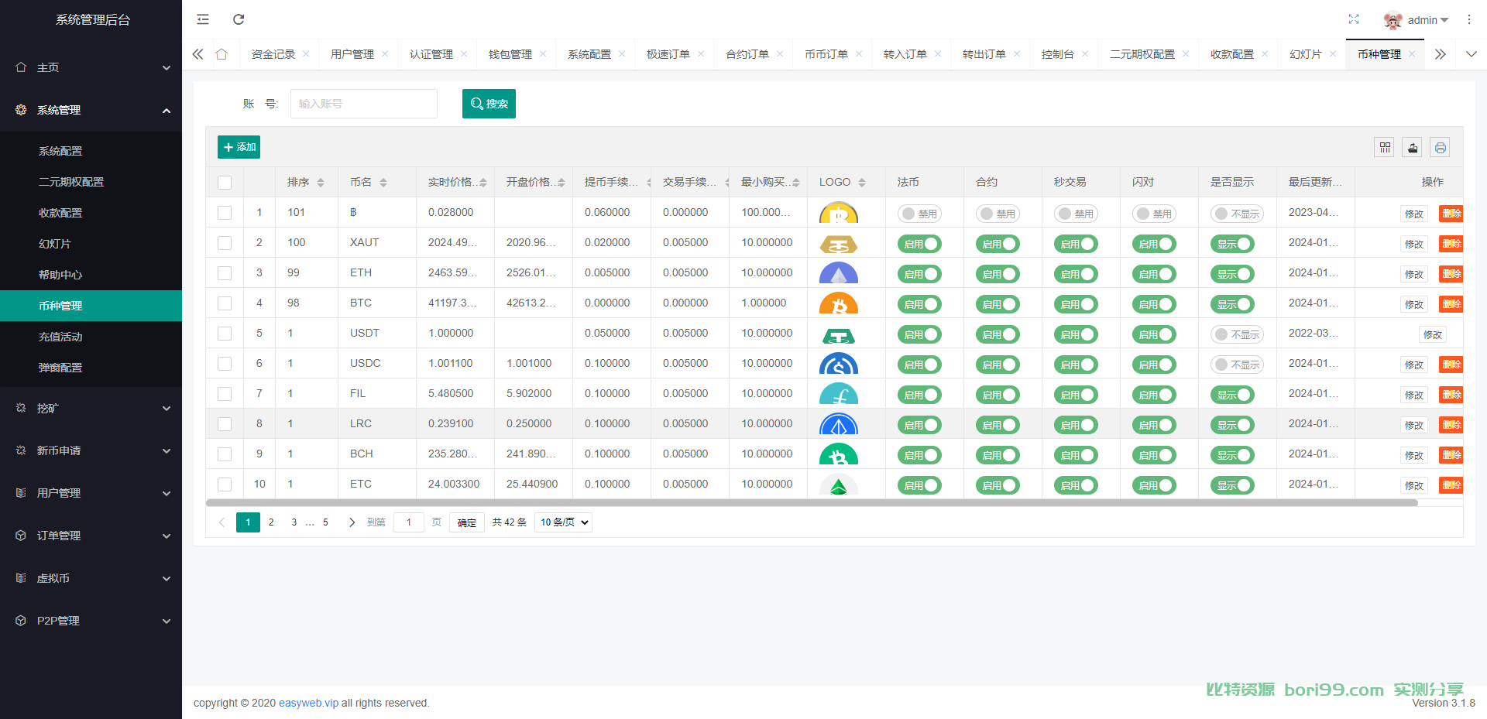Viewport: 1487px width, 719px height.
Task: Switch to the 控制台 tab
Action: [x=1058, y=54]
